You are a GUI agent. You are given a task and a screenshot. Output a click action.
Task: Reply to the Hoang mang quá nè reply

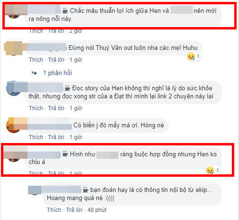[74, 210]
